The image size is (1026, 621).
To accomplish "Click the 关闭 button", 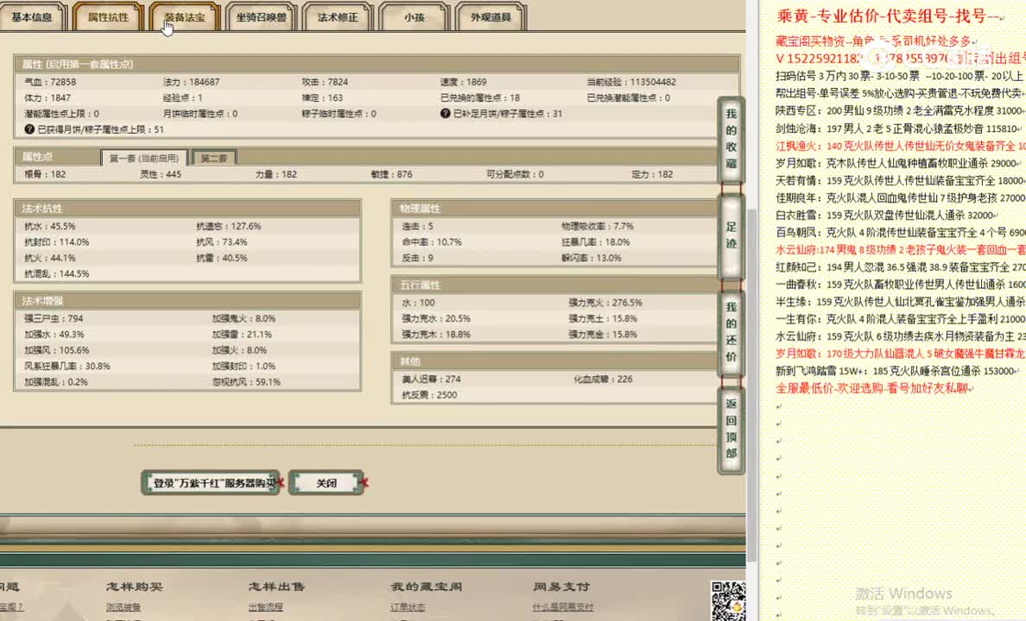I will 326,483.
